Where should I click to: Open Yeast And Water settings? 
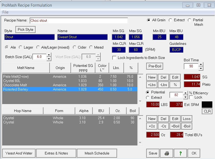tap(19, 153)
